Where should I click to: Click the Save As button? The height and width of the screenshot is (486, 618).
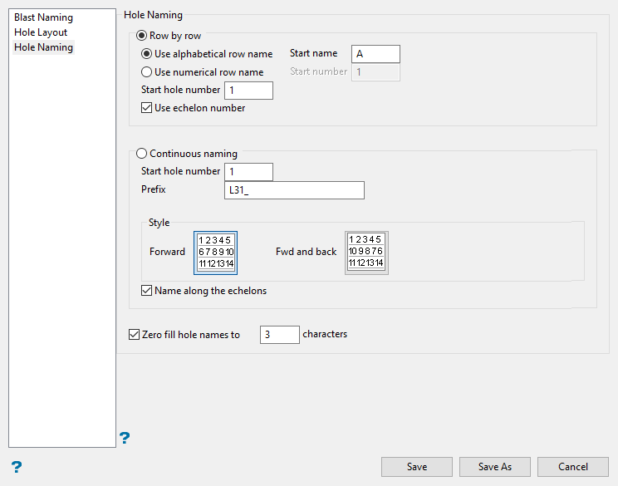[x=495, y=467]
